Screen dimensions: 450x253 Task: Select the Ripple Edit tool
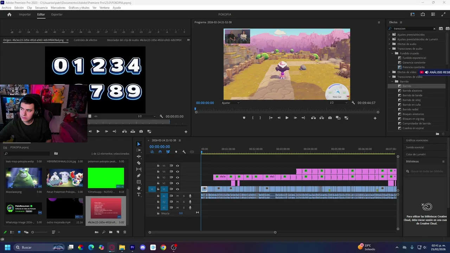(139, 156)
